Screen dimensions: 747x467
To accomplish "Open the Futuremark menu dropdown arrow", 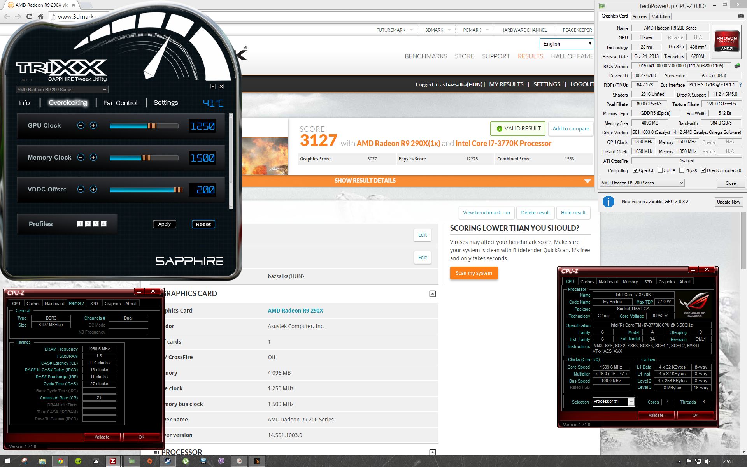I will 411,30.
